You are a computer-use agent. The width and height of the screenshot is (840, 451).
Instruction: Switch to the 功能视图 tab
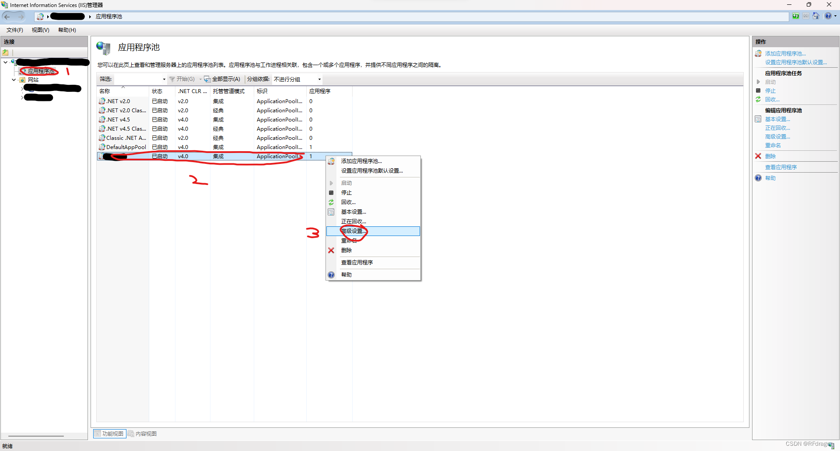[x=109, y=434]
